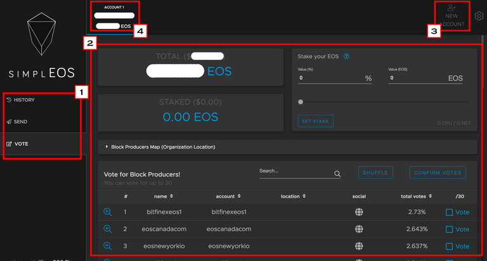Open the History section in the sidebar
The width and height of the screenshot is (487, 261).
click(43, 100)
